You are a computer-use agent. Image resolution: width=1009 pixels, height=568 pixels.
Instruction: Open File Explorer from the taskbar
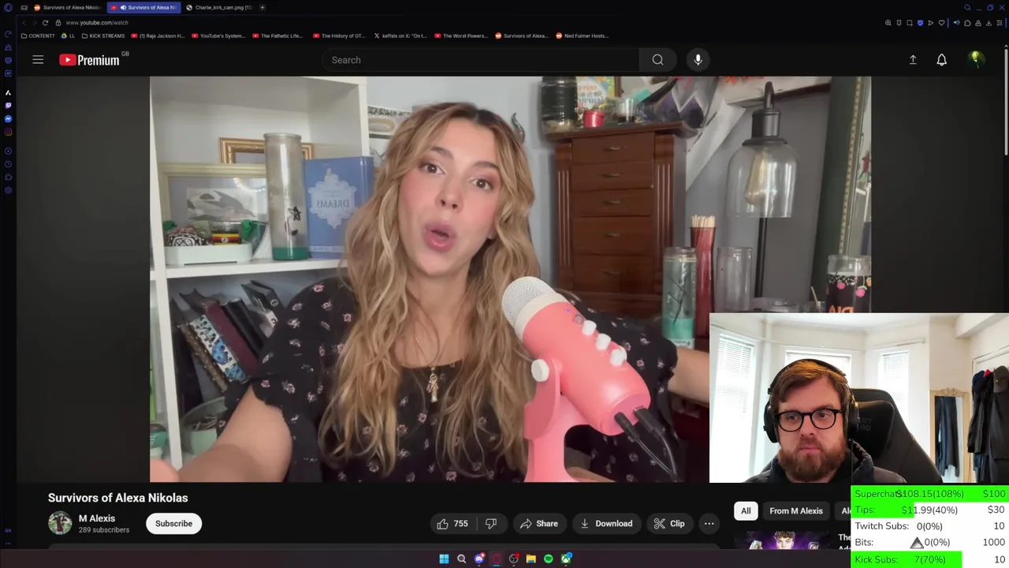[x=531, y=559]
